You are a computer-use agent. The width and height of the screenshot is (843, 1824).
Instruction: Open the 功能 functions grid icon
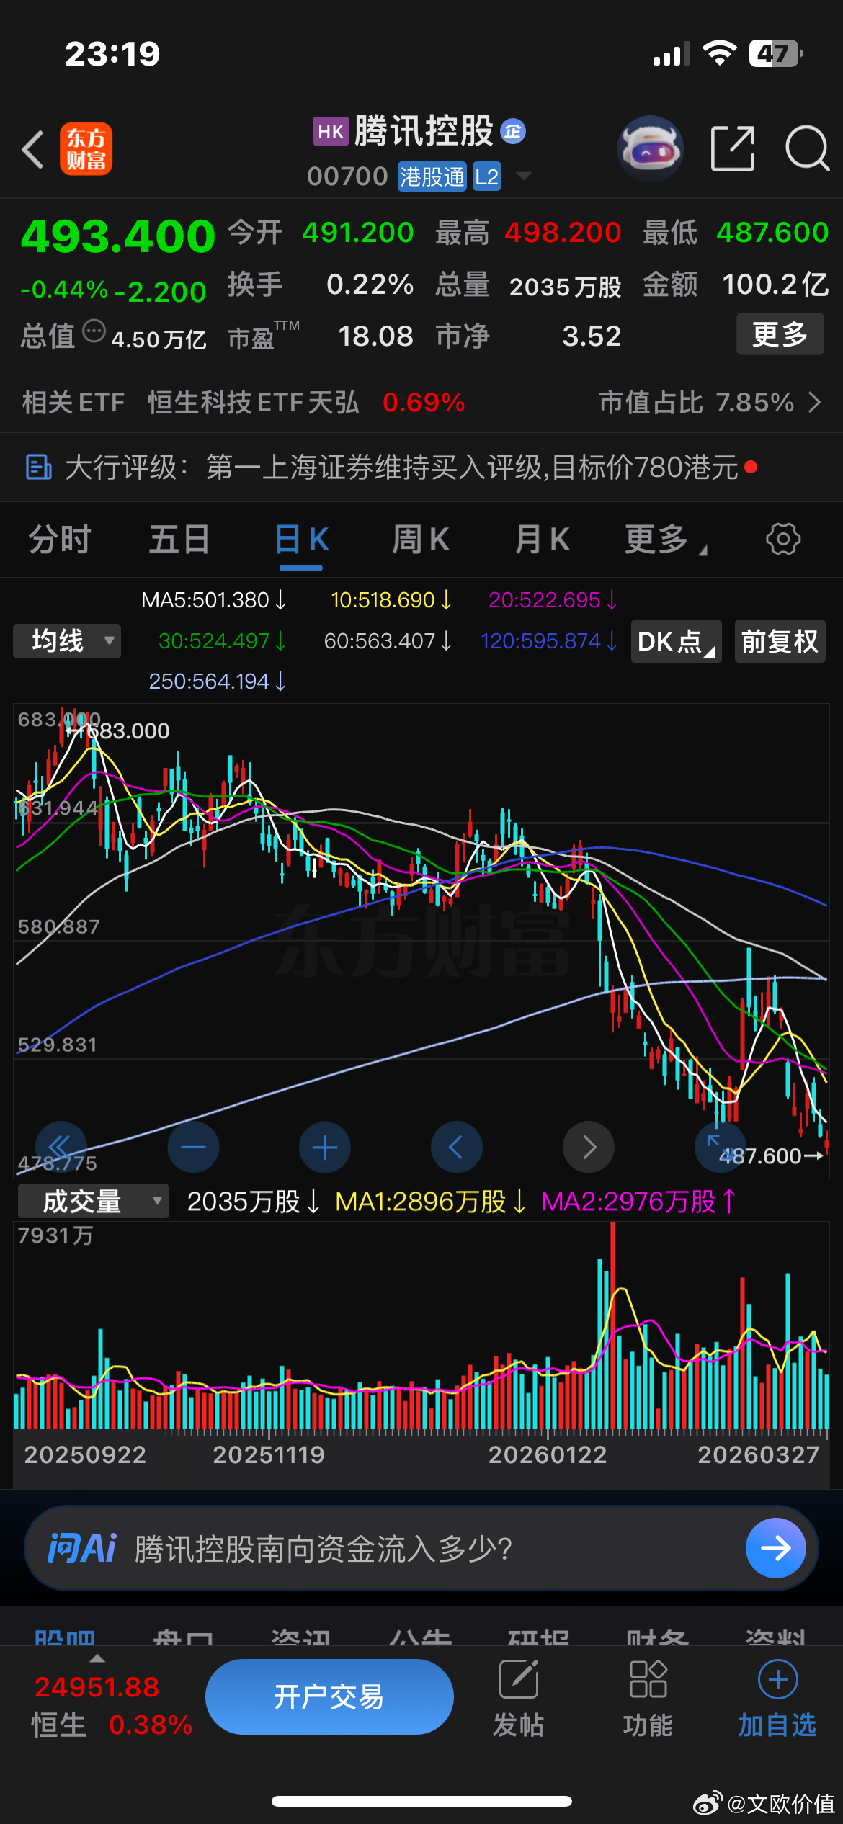click(x=648, y=1678)
